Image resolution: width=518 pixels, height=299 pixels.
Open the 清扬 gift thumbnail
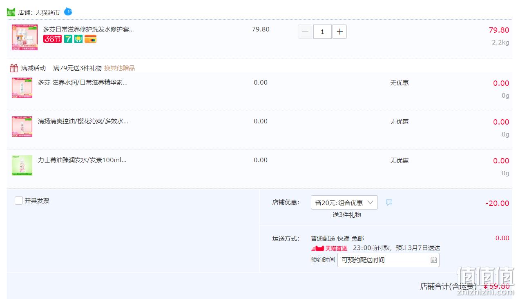(22, 127)
